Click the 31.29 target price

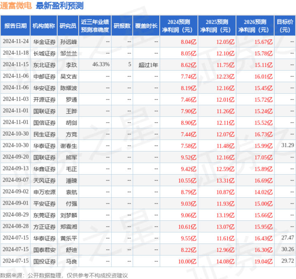coord(287,145)
